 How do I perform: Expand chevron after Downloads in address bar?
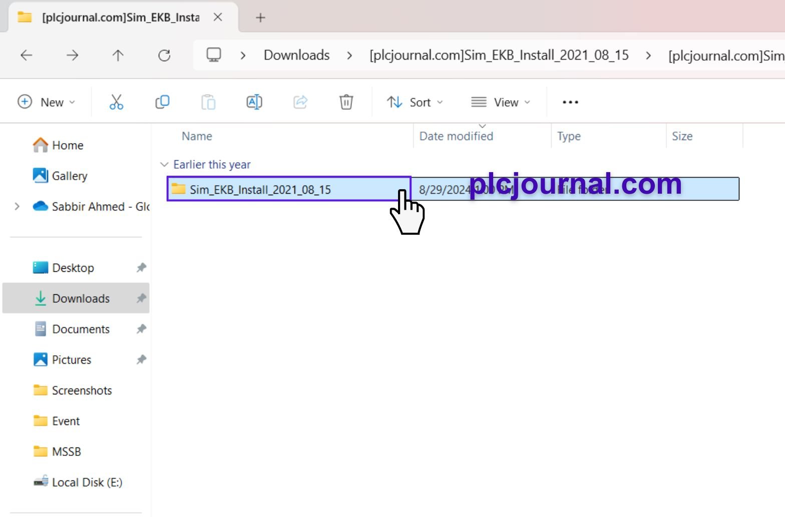click(349, 55)
